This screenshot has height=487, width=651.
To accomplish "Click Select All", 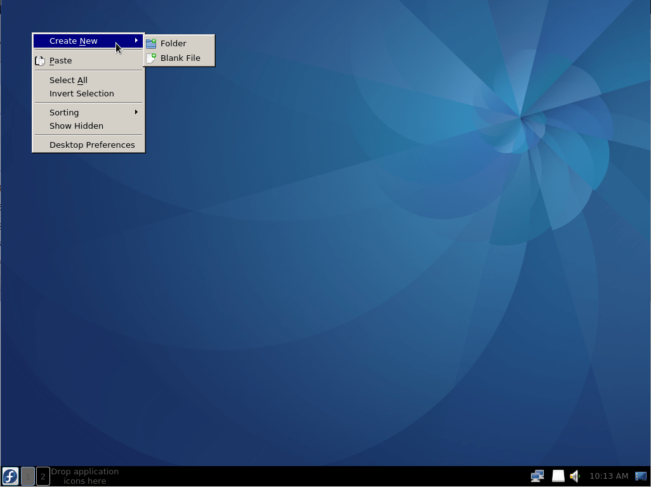I will coord(68,80).
